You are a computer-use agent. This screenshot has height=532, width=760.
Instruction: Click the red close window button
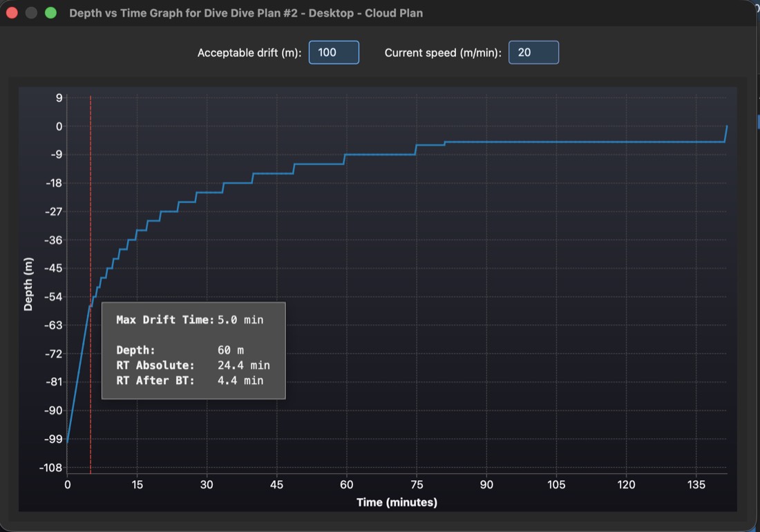pos(12,13)
